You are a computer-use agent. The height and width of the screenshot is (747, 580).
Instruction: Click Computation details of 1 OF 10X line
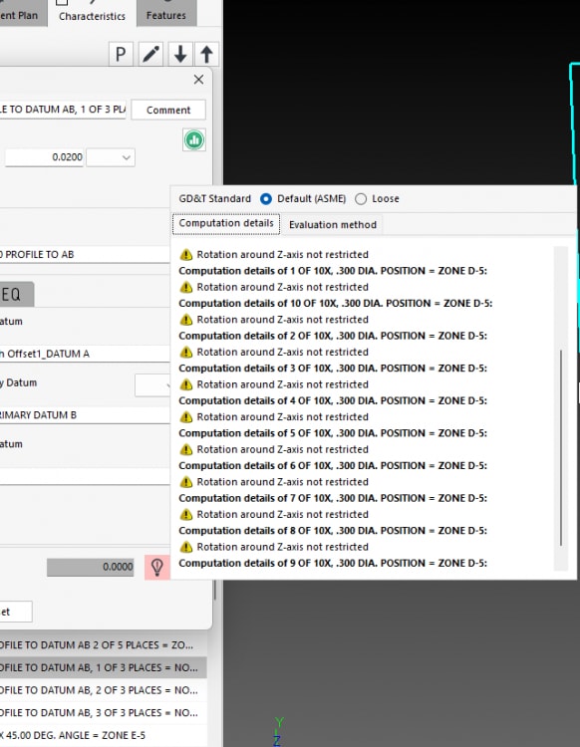click(333, 271)
